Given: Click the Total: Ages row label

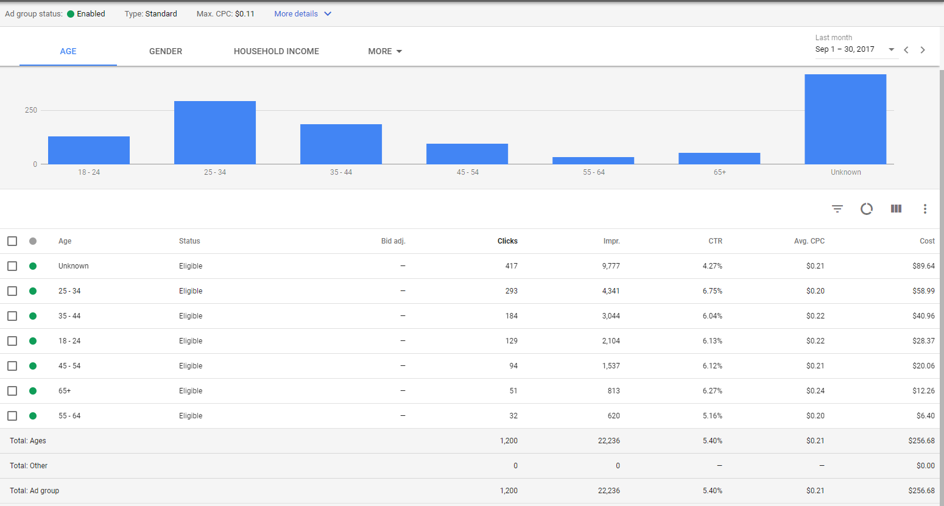Looking at the screenshot, I should (28, 441).
